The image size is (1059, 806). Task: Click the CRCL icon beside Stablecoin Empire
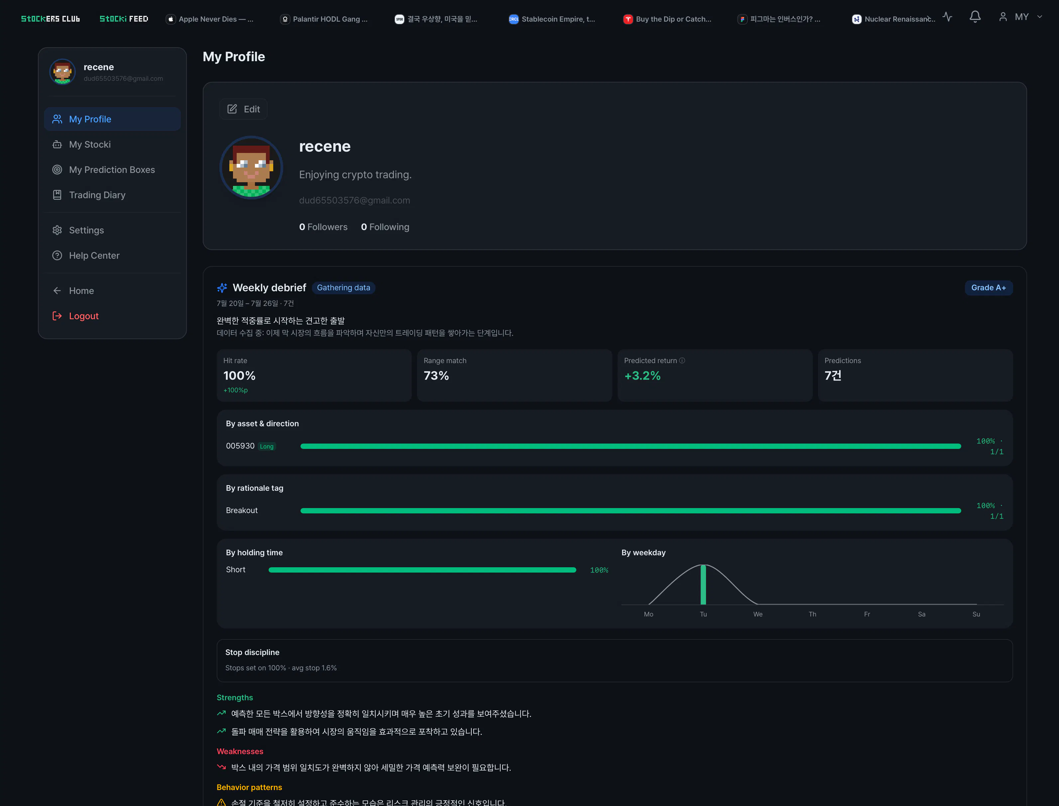click(514, 19)
